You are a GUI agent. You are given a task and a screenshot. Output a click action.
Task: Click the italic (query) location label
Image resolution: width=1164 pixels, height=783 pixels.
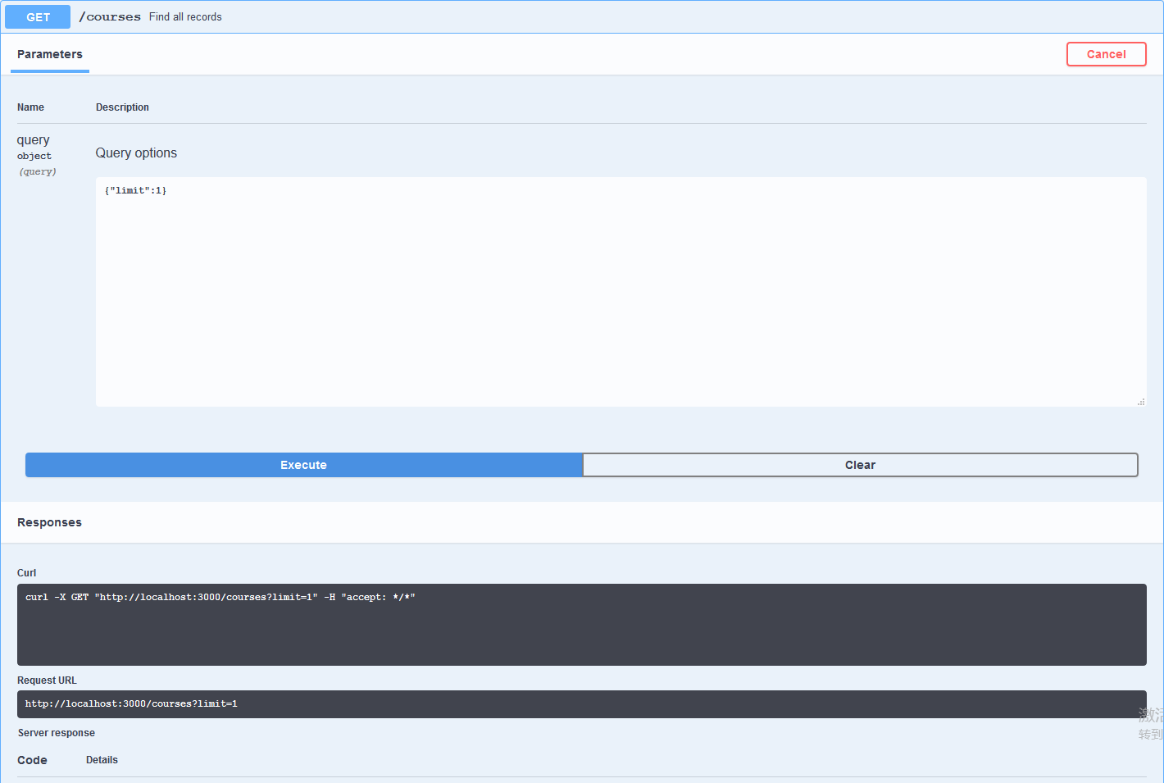click(38, 172)
